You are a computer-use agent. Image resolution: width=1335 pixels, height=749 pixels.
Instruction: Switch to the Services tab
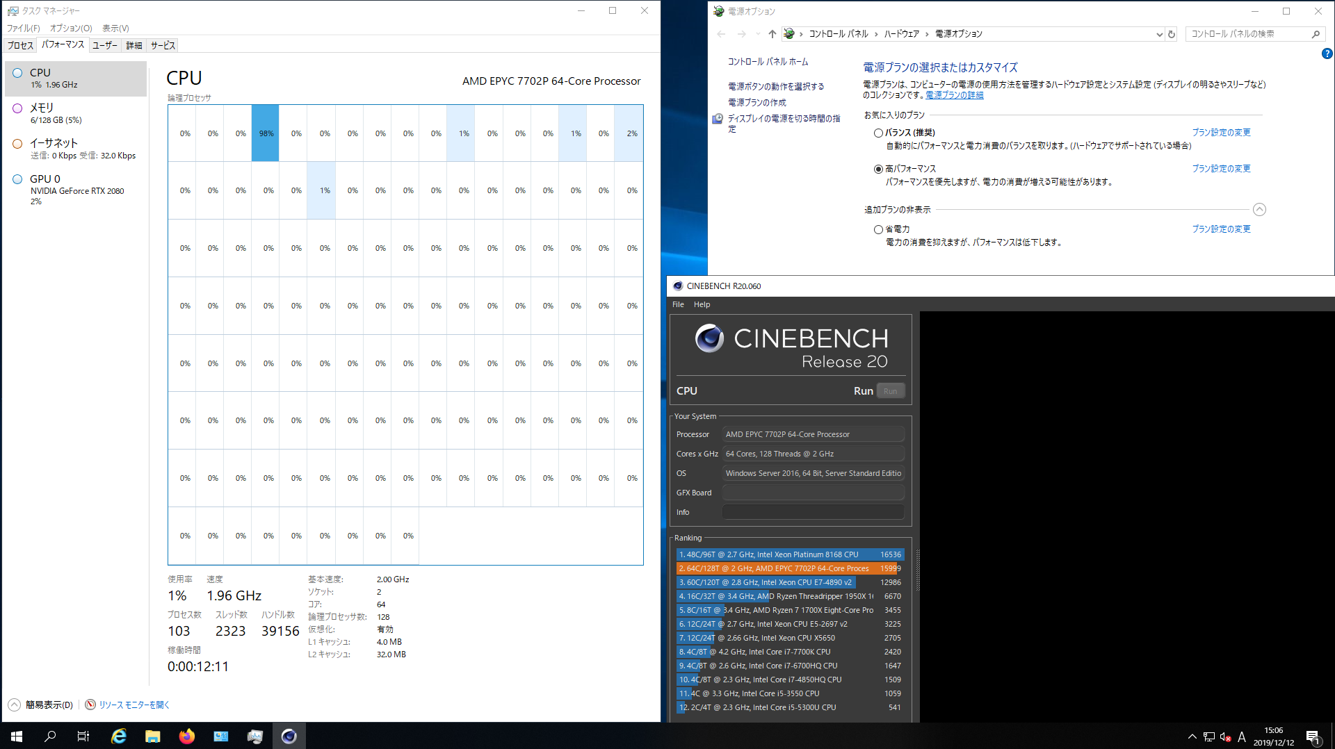coord(163,45)
